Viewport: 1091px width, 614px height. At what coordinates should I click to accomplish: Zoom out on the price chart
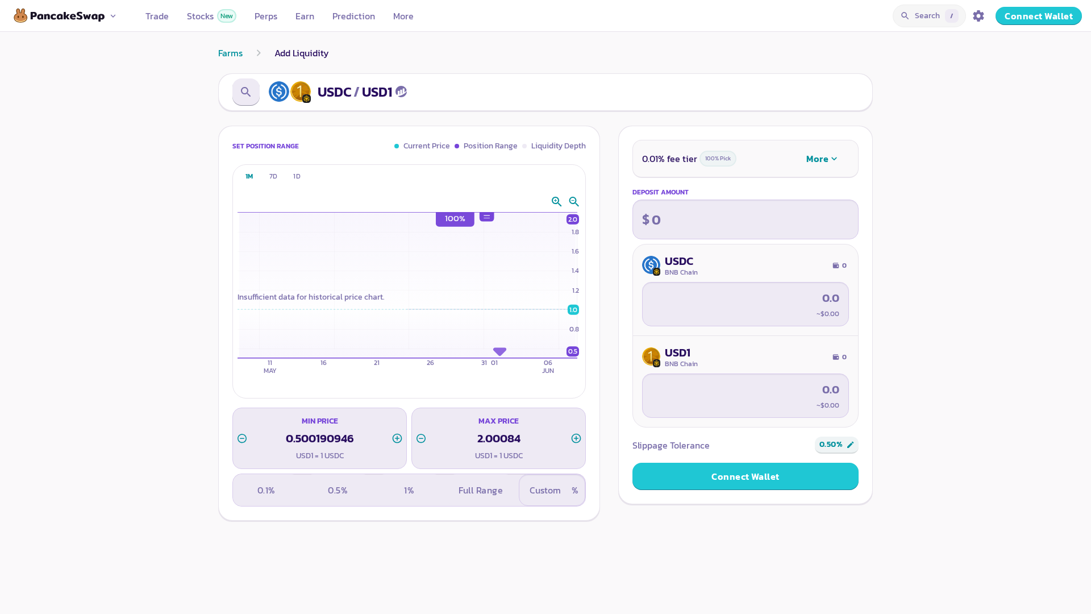574,202
